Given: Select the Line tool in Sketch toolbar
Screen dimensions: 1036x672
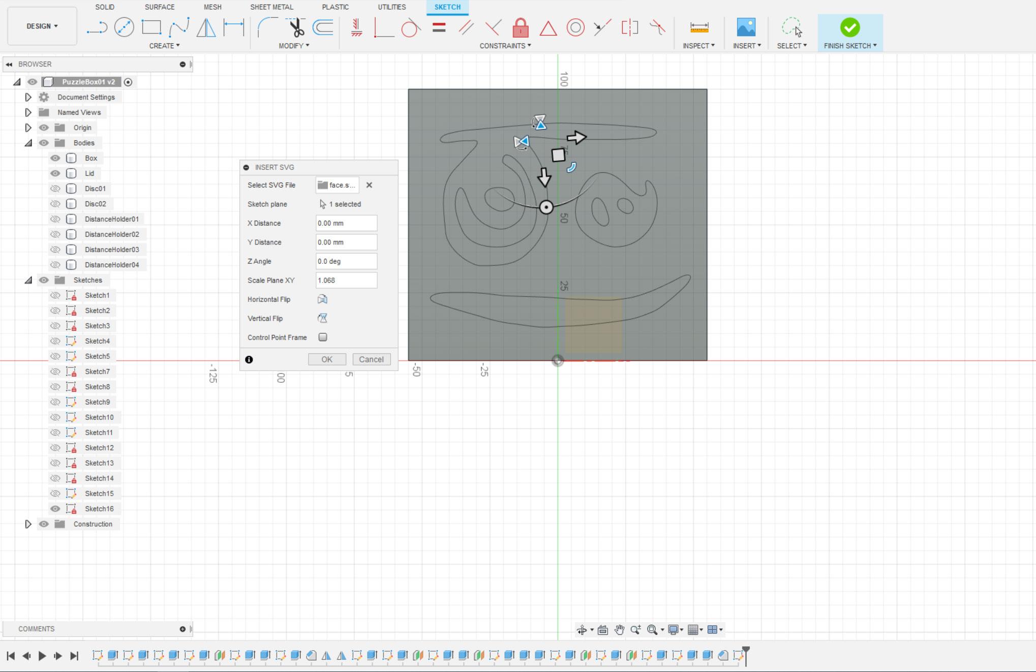Looking at the screenshot, I should coord(96,28).
